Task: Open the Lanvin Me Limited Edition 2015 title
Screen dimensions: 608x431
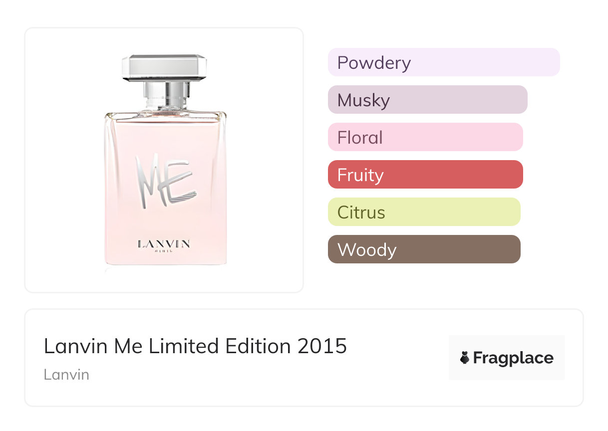Action: click(195, 346)
